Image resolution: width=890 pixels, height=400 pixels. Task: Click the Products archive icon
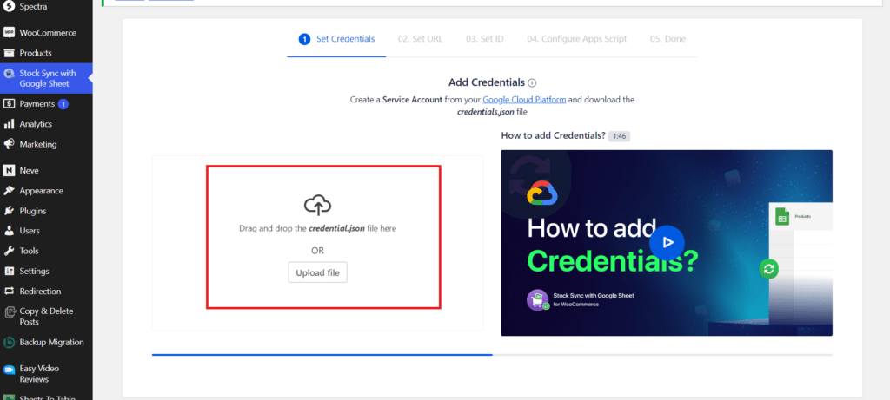(x=9, y=53)
